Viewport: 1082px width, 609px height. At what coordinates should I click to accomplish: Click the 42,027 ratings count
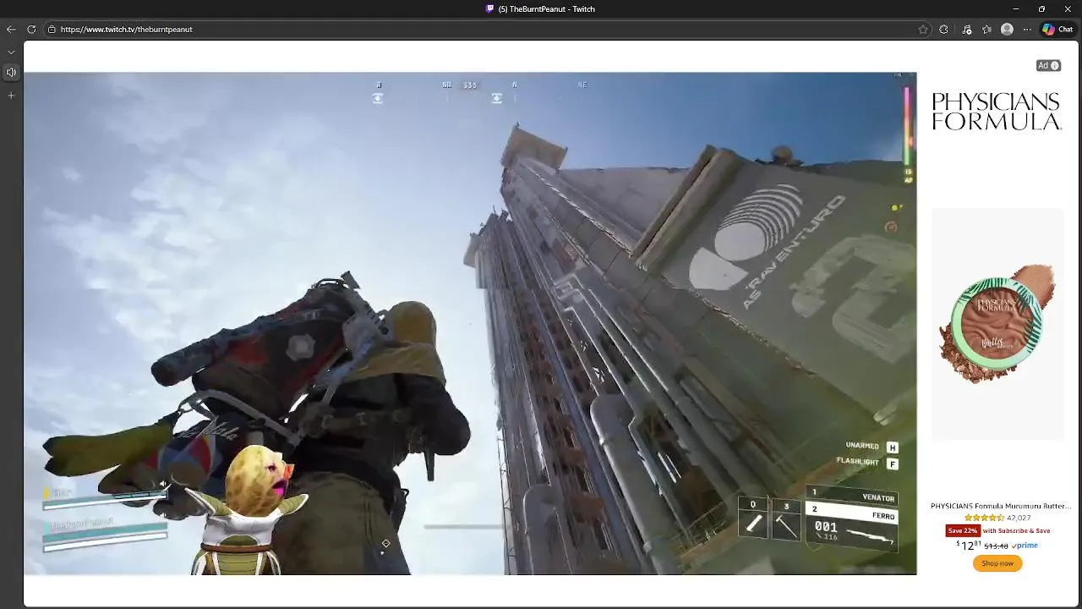(x=1019, y=518)
